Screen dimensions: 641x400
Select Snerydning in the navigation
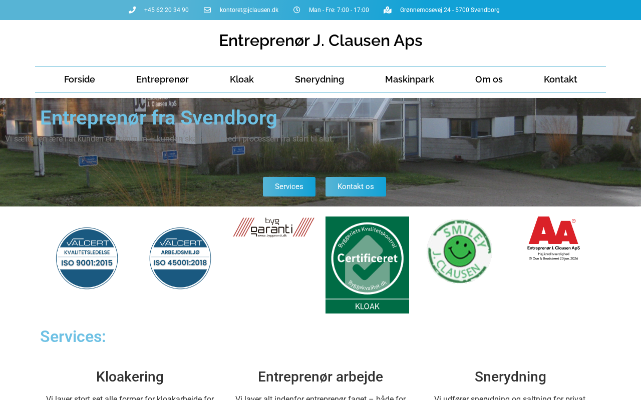tap(319, 79)
